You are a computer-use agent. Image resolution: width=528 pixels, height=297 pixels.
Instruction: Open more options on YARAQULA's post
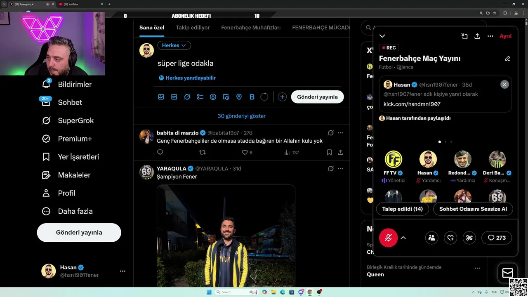(x=340, y=168)
